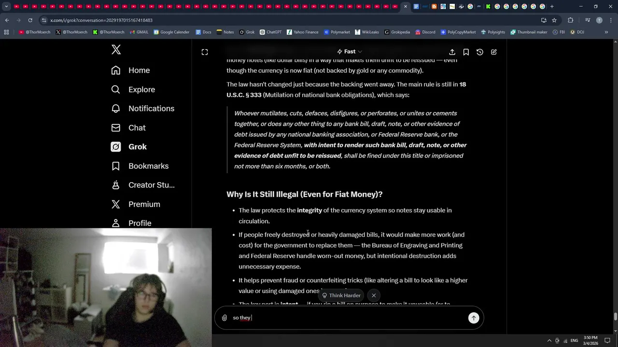
Task: Install app icon in address bar
Action: 544,20
